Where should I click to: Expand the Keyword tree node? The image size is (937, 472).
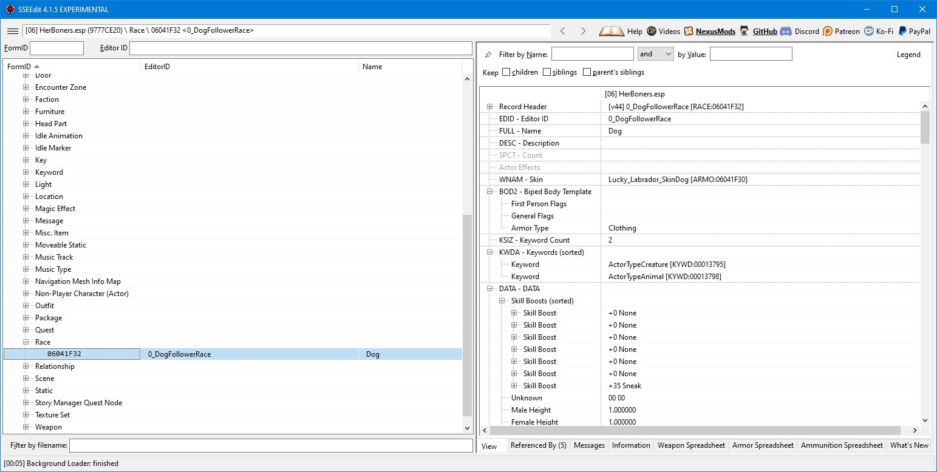point(26,172)
